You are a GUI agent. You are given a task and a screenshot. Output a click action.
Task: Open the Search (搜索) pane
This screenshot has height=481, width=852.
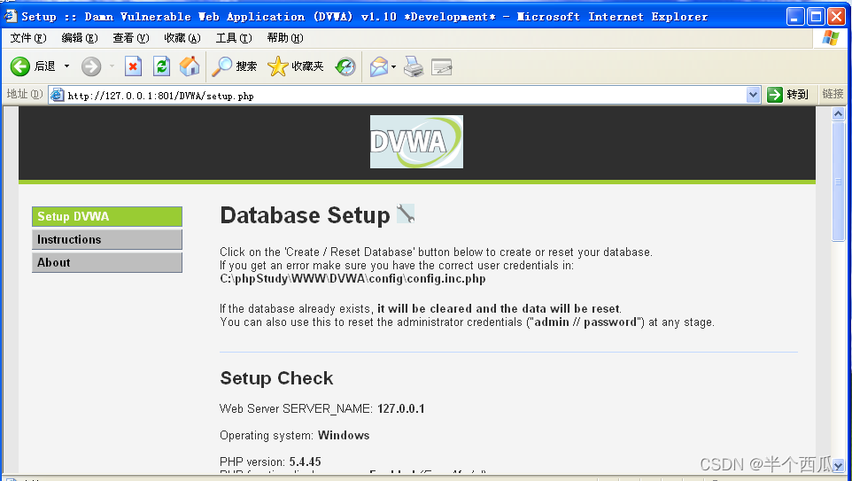coord(234,66)
